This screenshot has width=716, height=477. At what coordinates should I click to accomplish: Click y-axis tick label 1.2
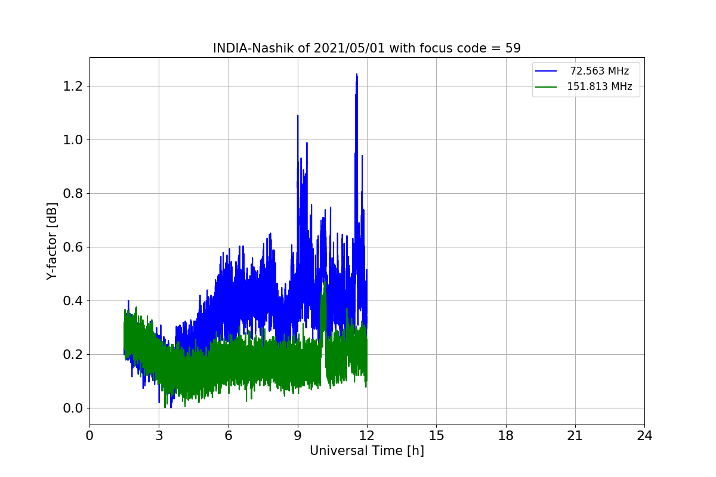click(x=73, y=86)
